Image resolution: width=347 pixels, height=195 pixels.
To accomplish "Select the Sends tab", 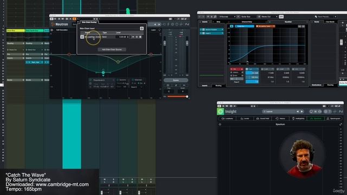I will click(317, 22).
